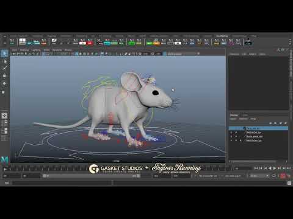
Task: Click the playback range slider bar
Action: click(92, 176)
